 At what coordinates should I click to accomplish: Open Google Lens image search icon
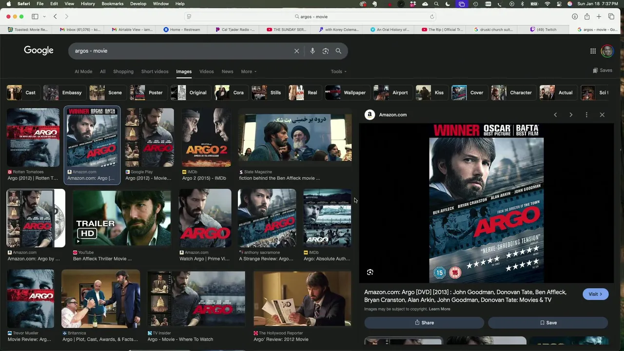pyautogui.click(x=326, y=51)
